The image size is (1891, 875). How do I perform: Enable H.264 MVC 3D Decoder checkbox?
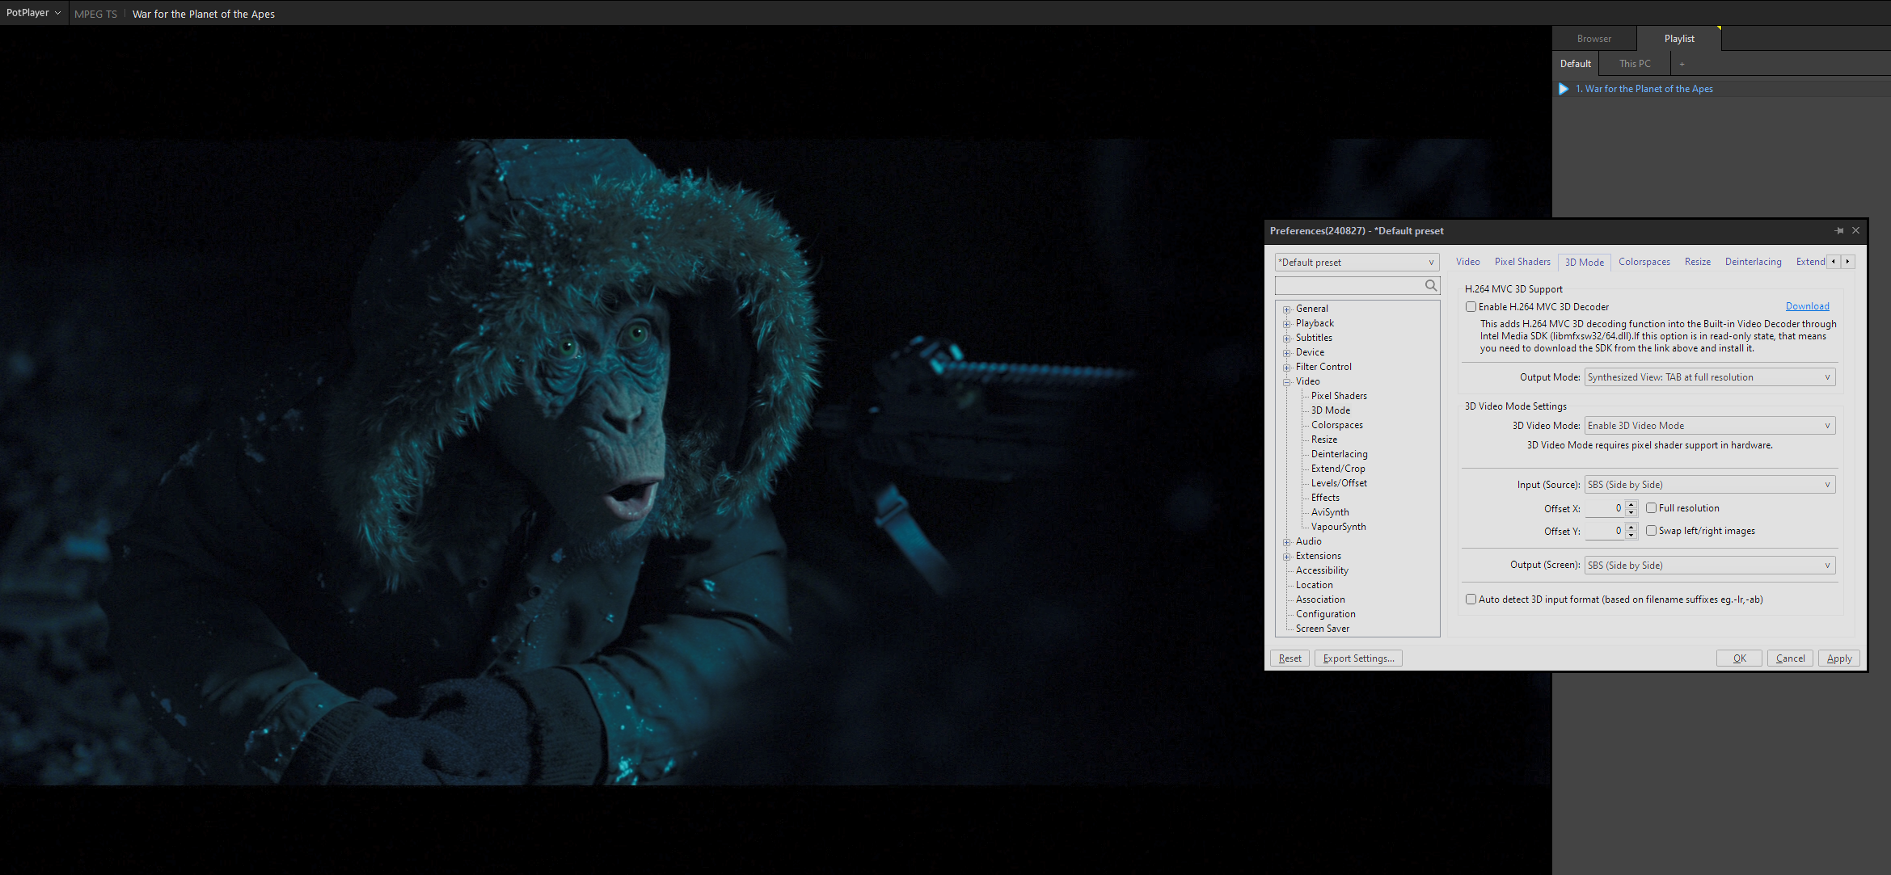1471,307
